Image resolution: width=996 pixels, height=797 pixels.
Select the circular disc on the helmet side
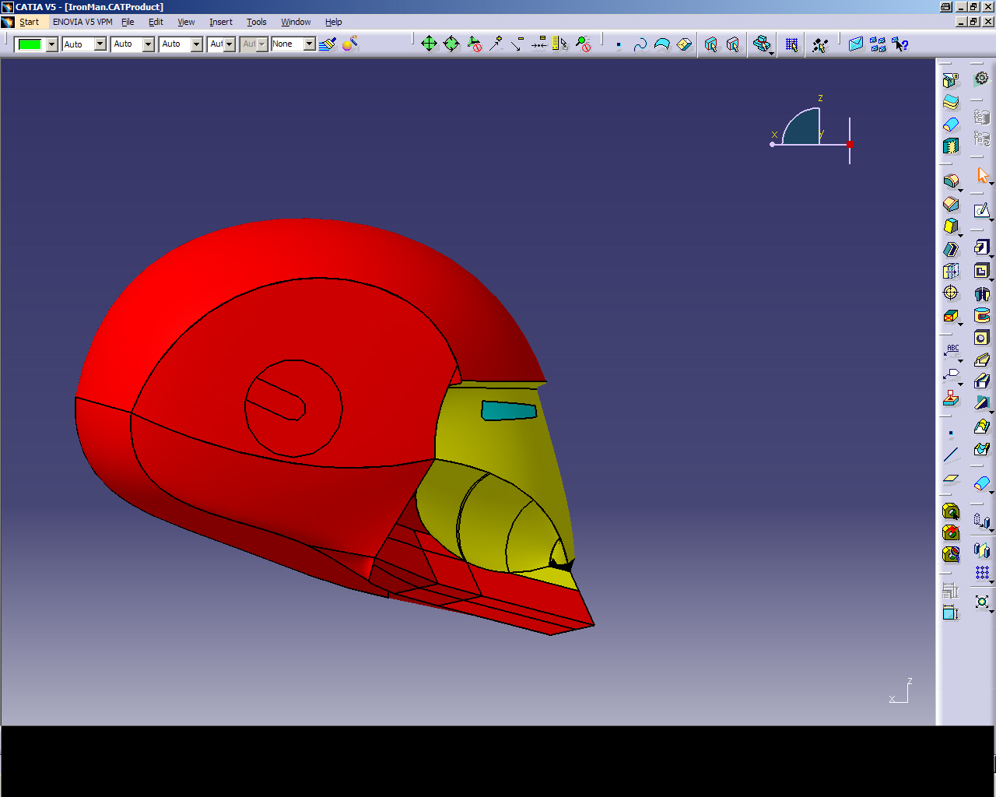(x=293, y=409)
